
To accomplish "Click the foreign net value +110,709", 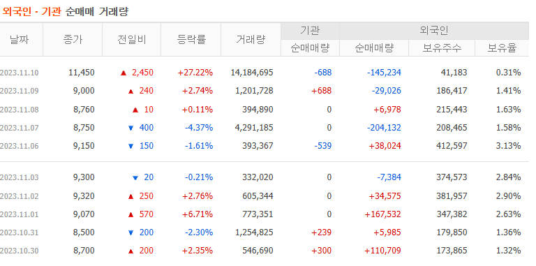I will click(383, 251).
